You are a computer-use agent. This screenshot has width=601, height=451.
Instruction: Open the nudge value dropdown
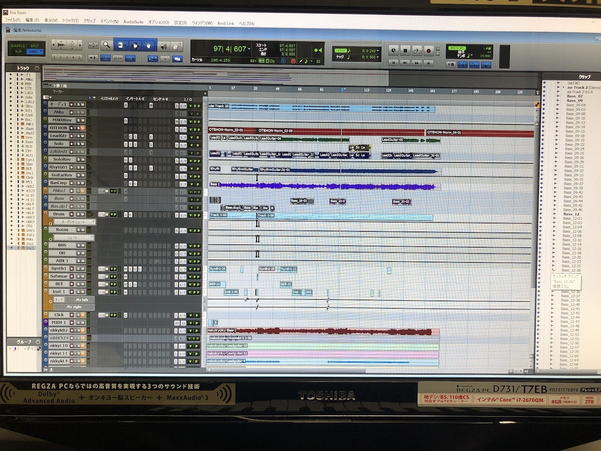point(379,57)
